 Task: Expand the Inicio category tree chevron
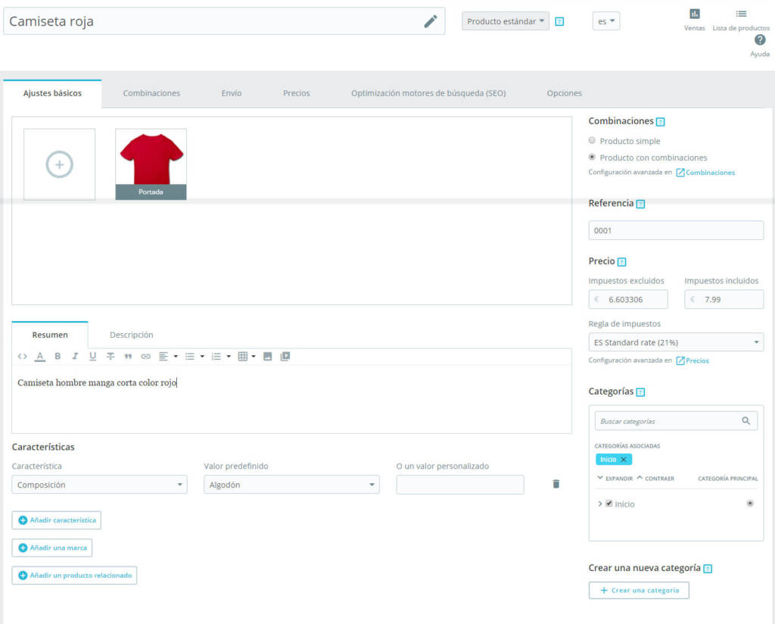pyautogui.click(x=599, y=504)
